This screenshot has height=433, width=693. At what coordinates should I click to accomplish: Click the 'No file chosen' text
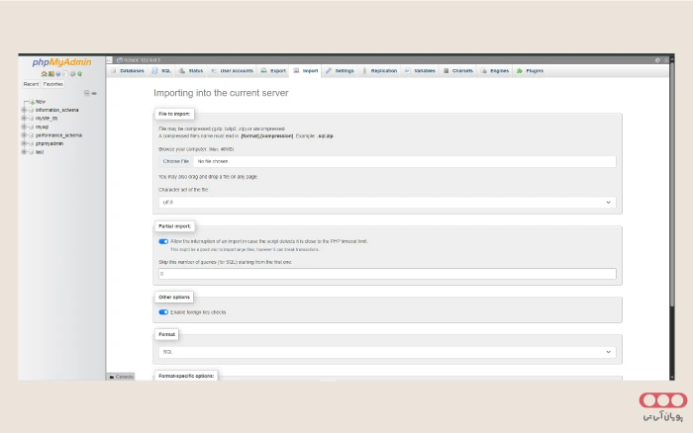(213, 161)
